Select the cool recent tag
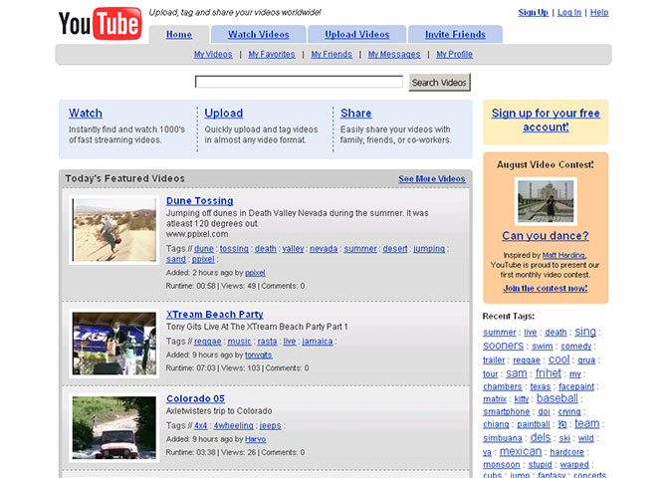667x478 pixels. 558,359
